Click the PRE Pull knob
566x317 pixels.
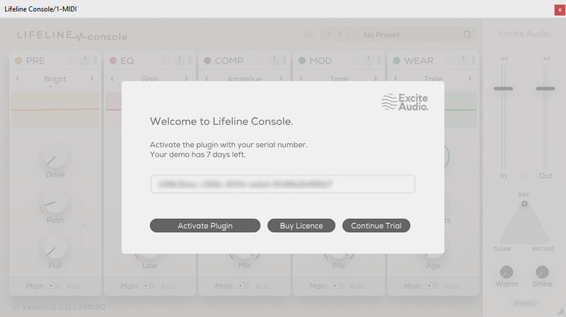[x=55, y=248]
